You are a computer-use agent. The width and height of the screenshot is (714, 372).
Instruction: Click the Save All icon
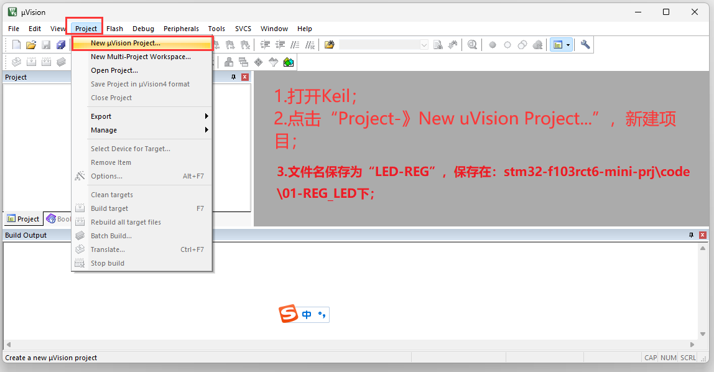[x=60, y=45]
